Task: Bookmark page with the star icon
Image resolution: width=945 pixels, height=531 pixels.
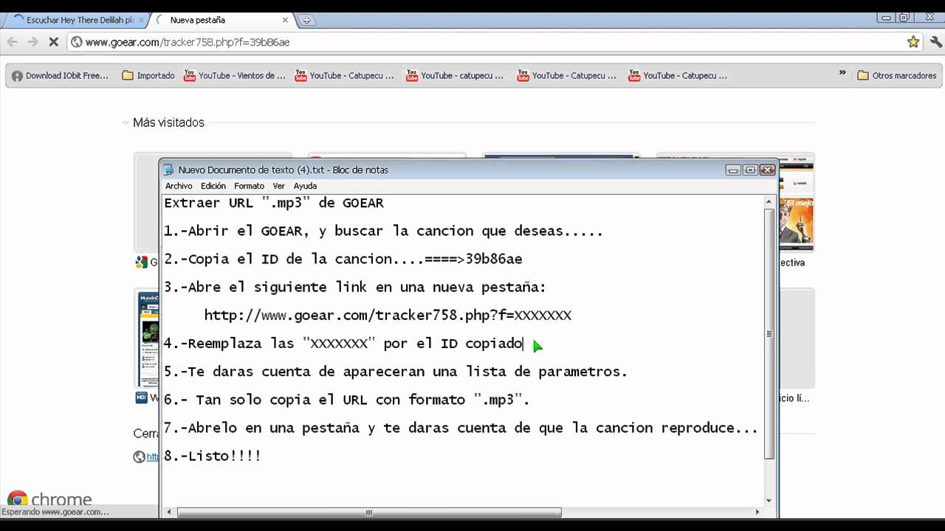Action: pos(913,42)
